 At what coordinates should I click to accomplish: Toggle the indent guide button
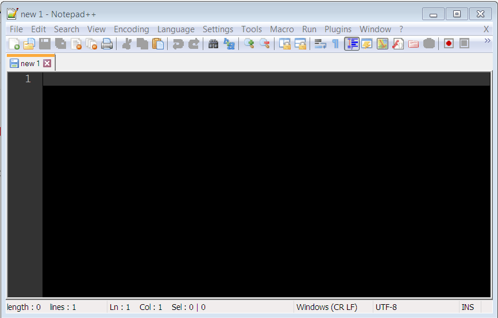click(352, 44)
